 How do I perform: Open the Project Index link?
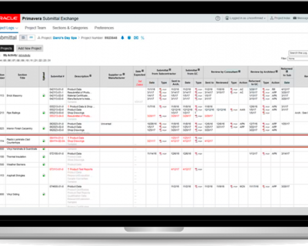(280, 18)
